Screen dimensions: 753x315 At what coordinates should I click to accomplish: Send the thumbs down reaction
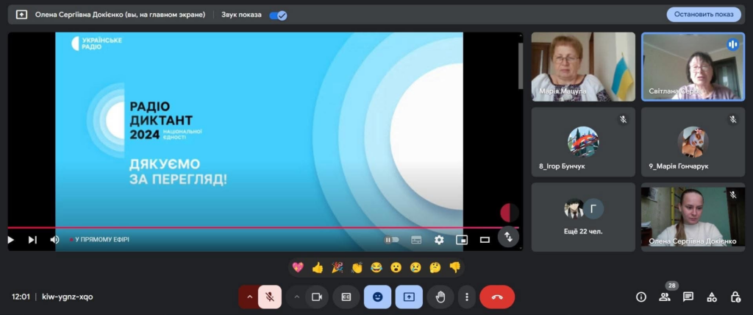(x=454, y=267)
